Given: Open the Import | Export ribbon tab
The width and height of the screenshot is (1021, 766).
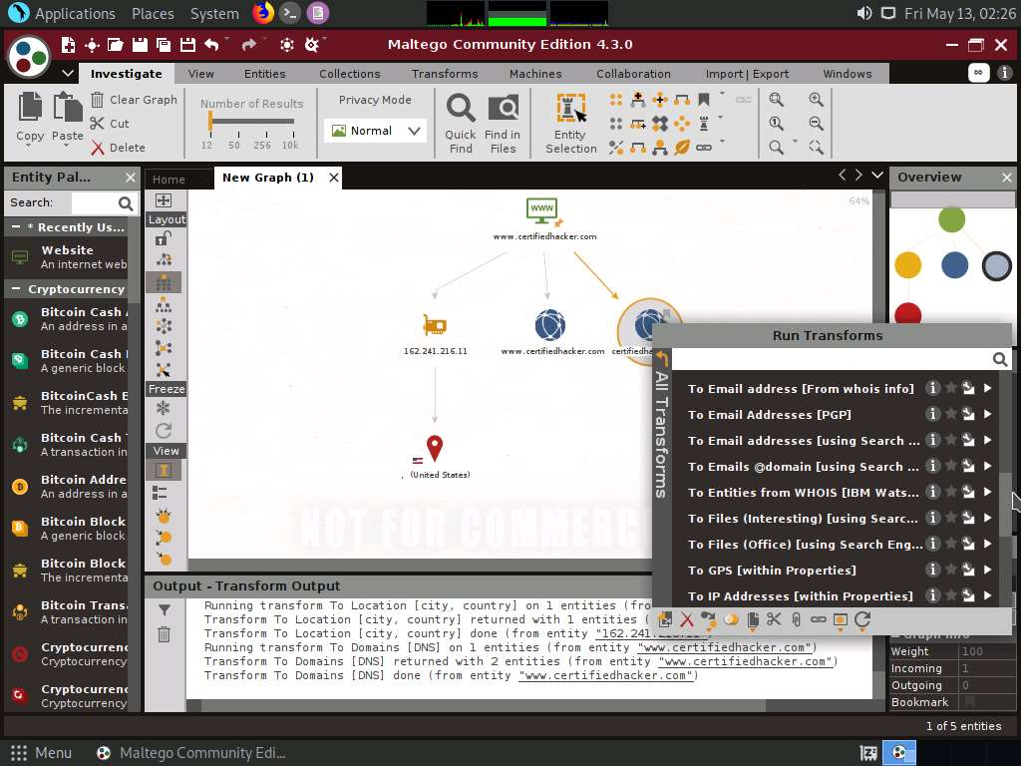Looking at the screenshot, I should (747, 74).
